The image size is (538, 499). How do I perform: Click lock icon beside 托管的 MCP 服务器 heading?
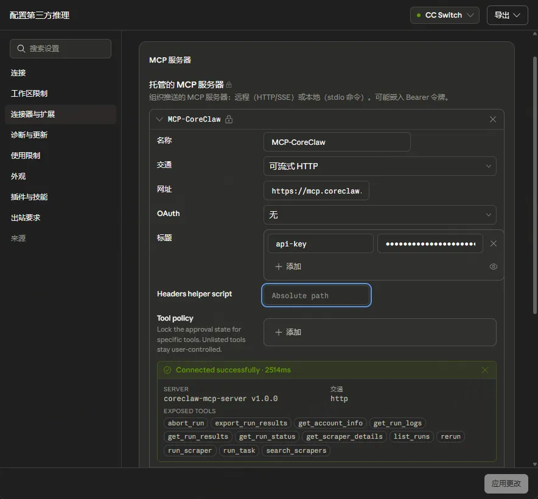229,85
